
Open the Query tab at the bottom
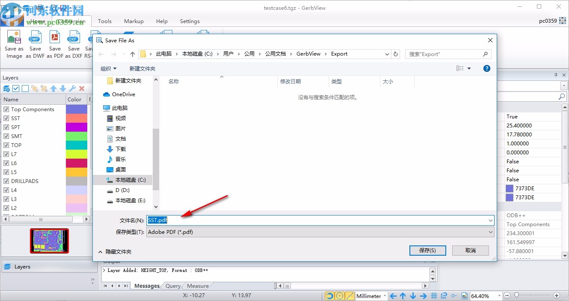[172, 286]
